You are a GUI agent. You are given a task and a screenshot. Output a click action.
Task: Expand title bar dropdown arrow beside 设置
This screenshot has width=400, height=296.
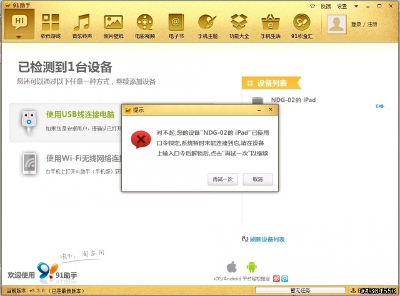click(356, 6)
